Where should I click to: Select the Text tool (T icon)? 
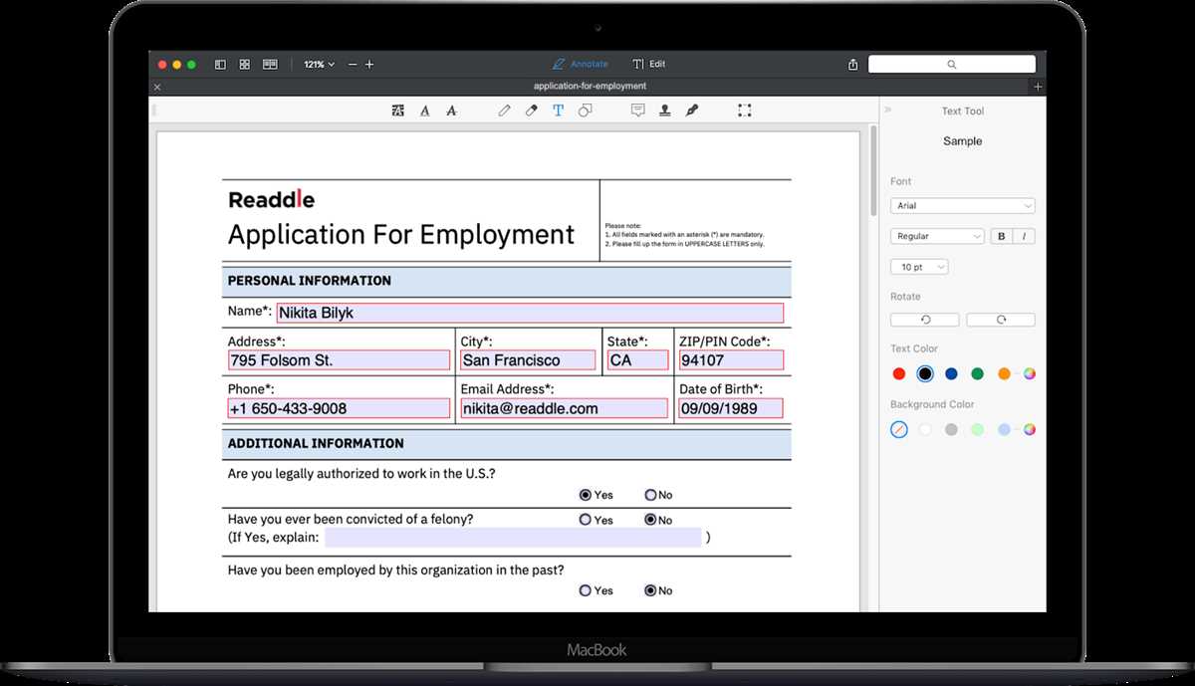(x=558, y=111)
